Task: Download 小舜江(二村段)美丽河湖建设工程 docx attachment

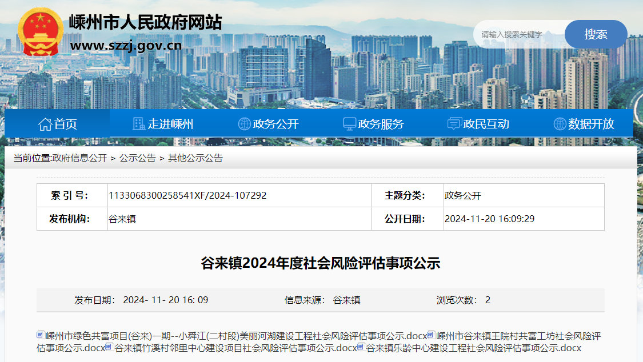Action: click(235, 335)
